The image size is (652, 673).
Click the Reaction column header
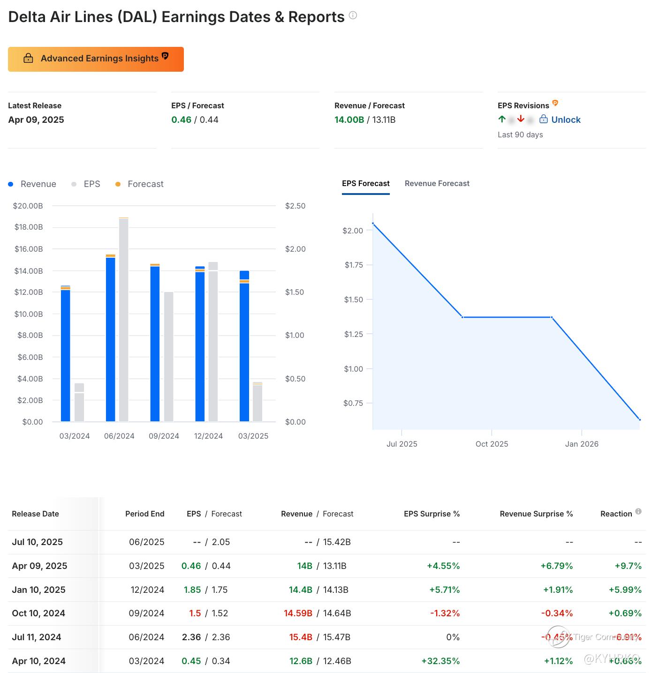point(616,514)
